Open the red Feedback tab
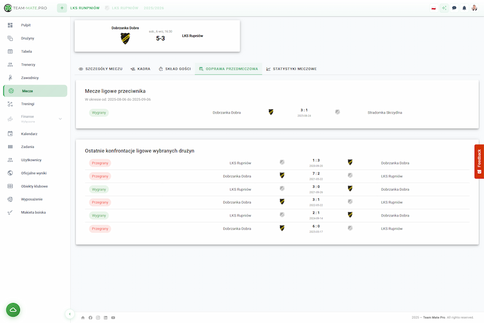 pyautogui.click(x=479, y=161)
